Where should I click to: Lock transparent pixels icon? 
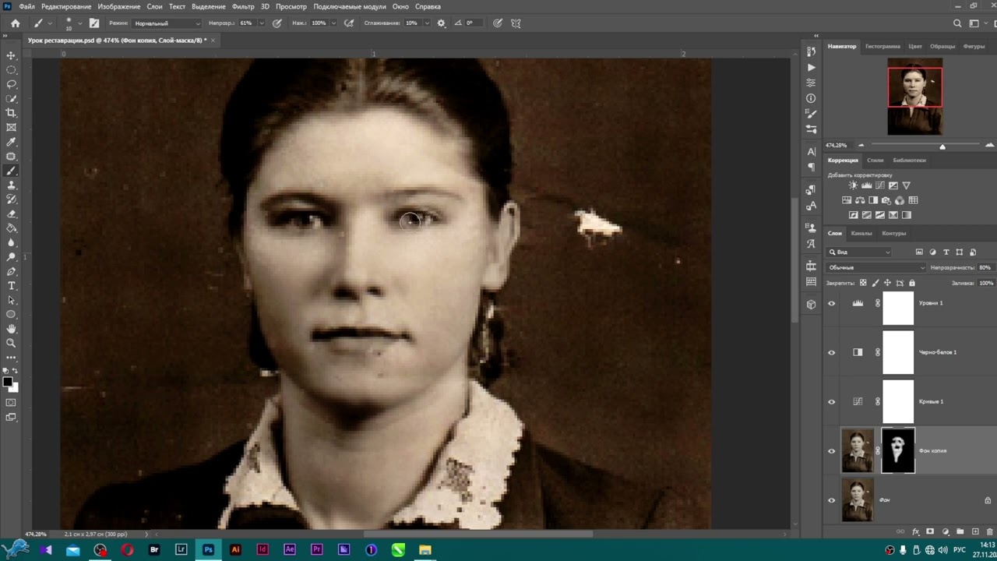pos(863,283)
